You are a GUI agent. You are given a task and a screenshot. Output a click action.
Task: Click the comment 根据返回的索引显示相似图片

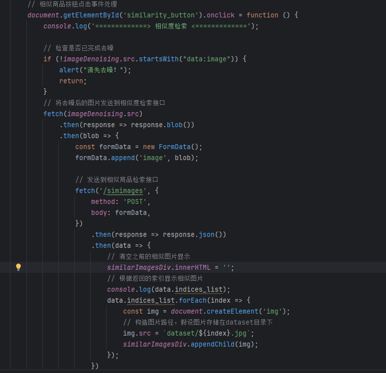click(x=155, y=279)
